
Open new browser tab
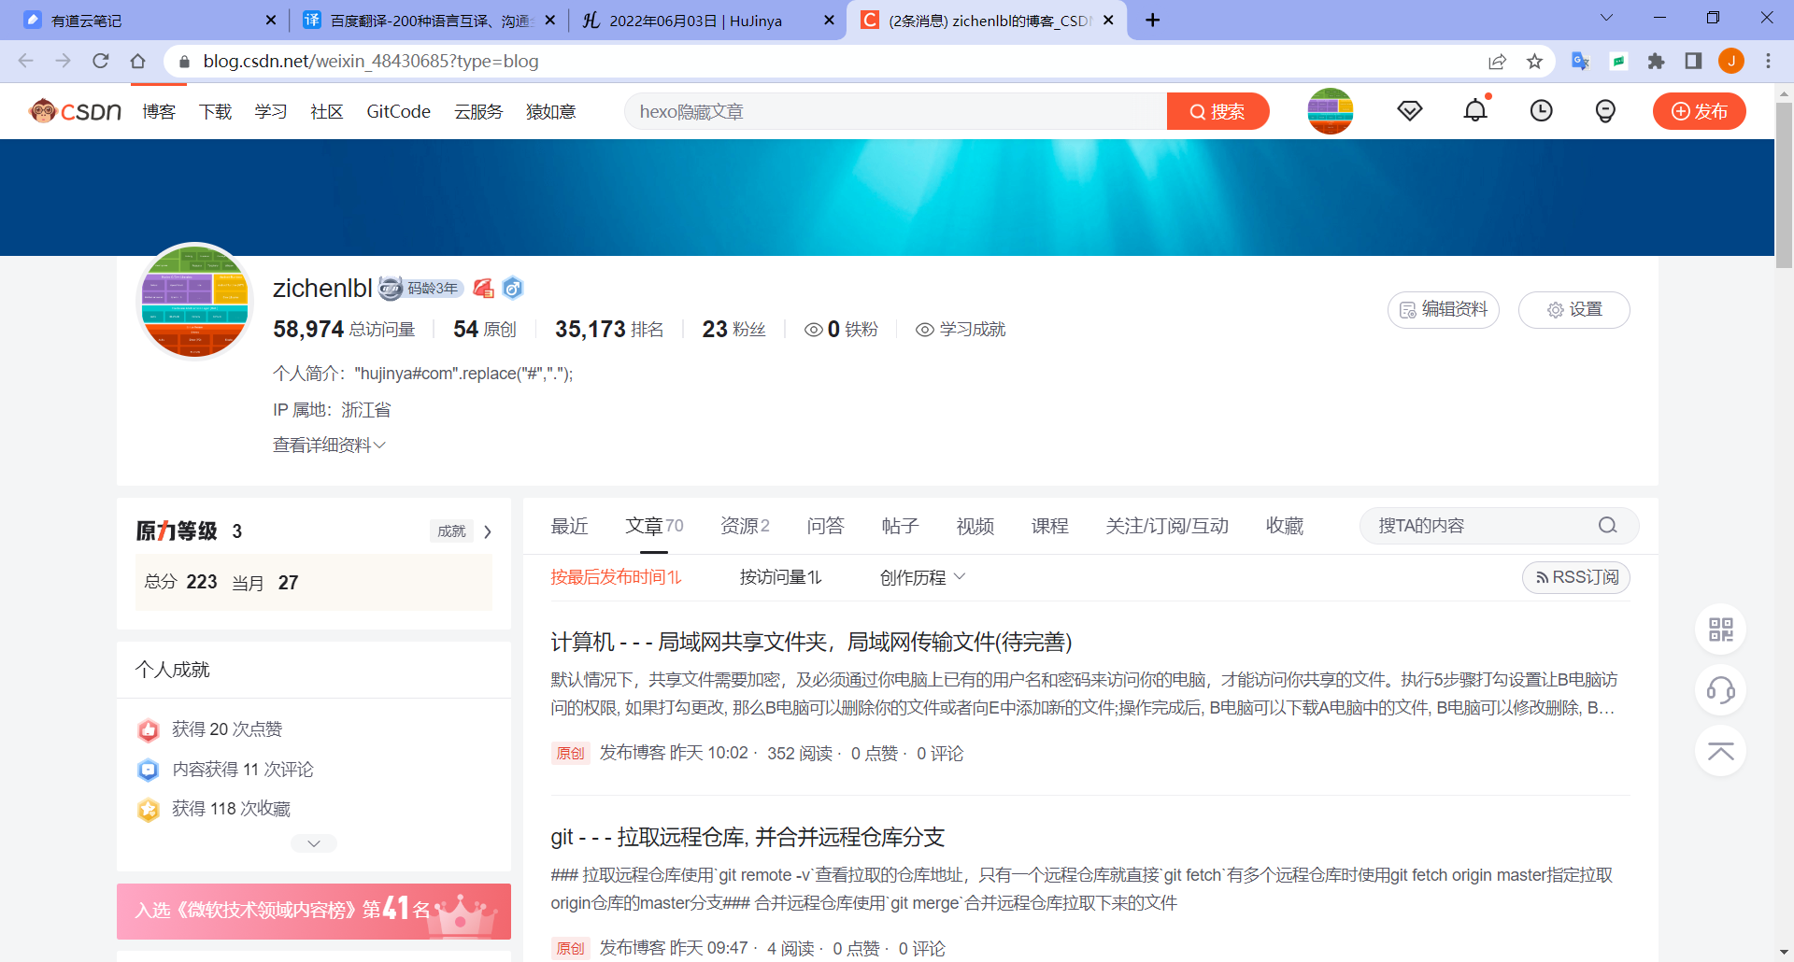click(1153, 21)
